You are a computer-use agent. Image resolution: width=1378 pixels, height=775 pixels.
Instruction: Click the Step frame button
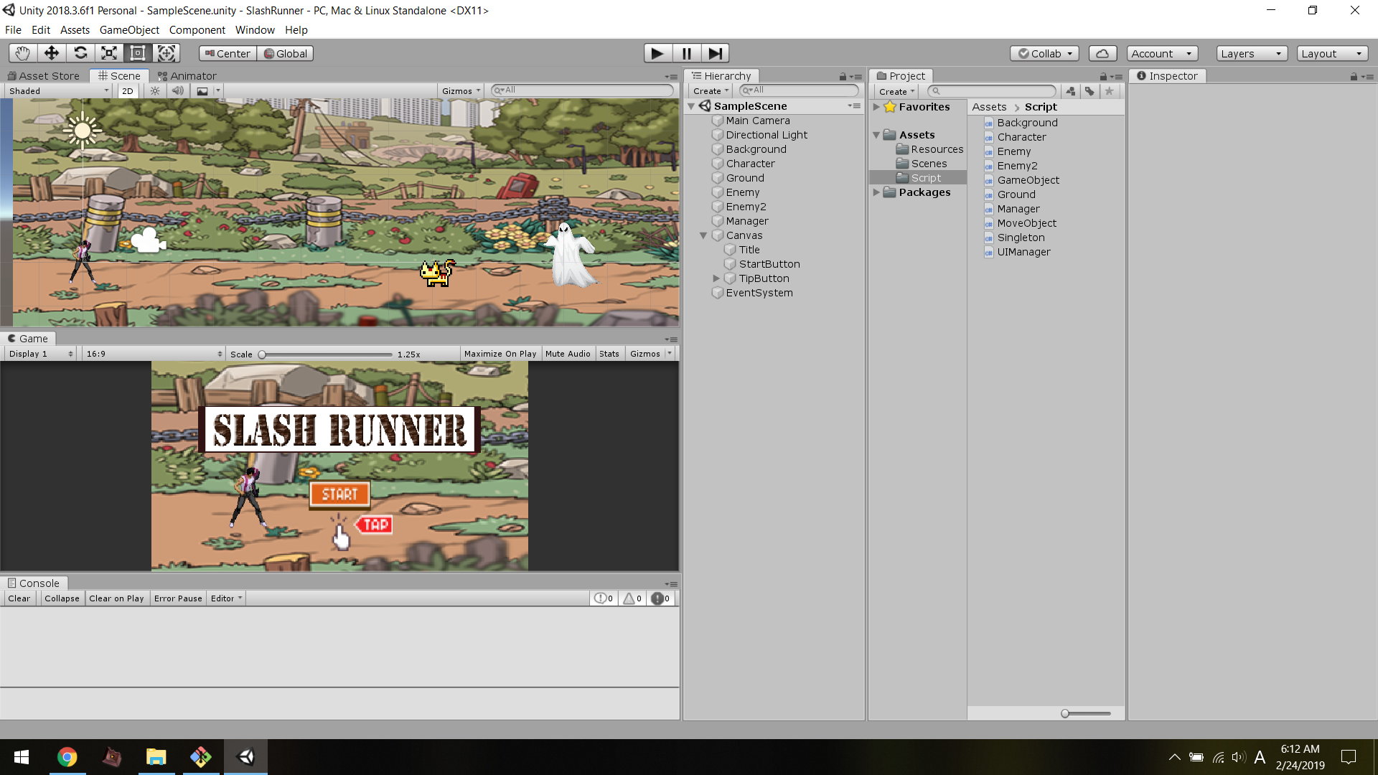point(715,53)
